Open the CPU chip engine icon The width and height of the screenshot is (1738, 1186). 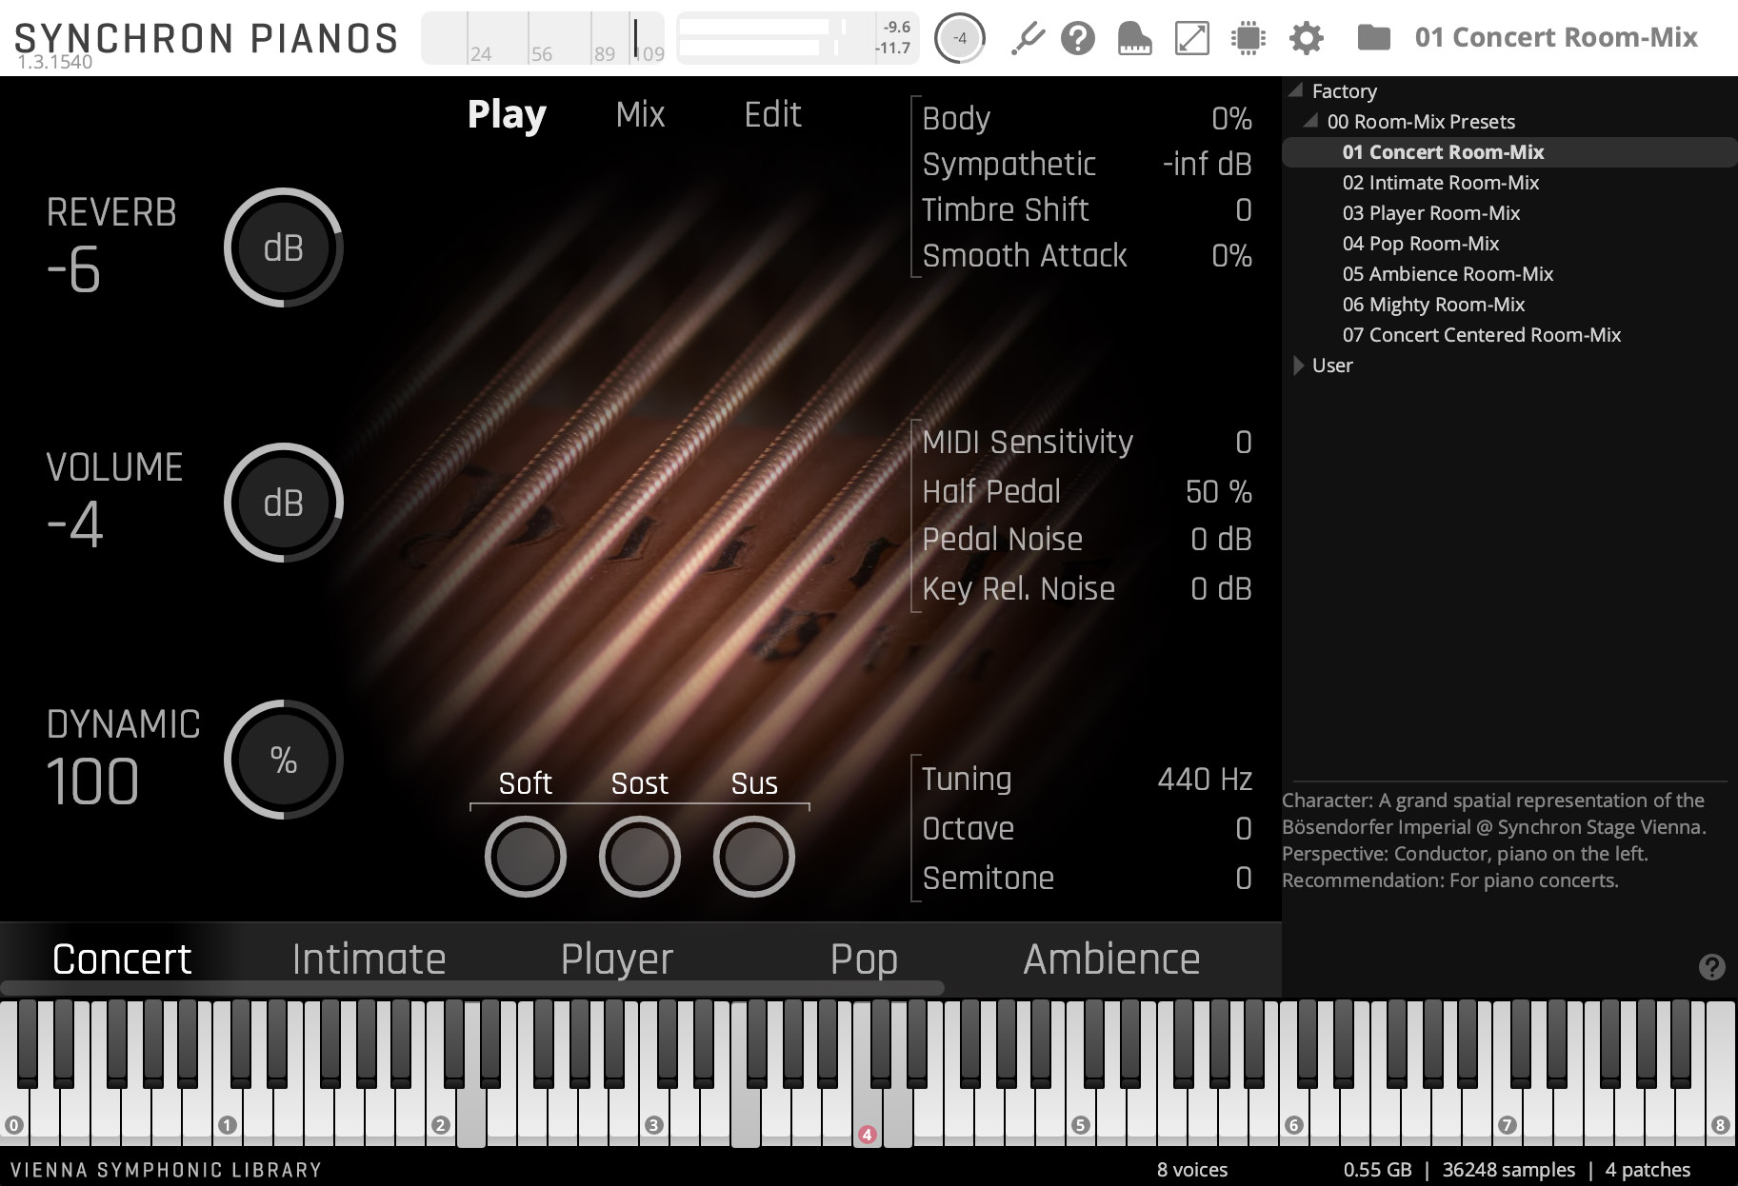[1248, 39]
